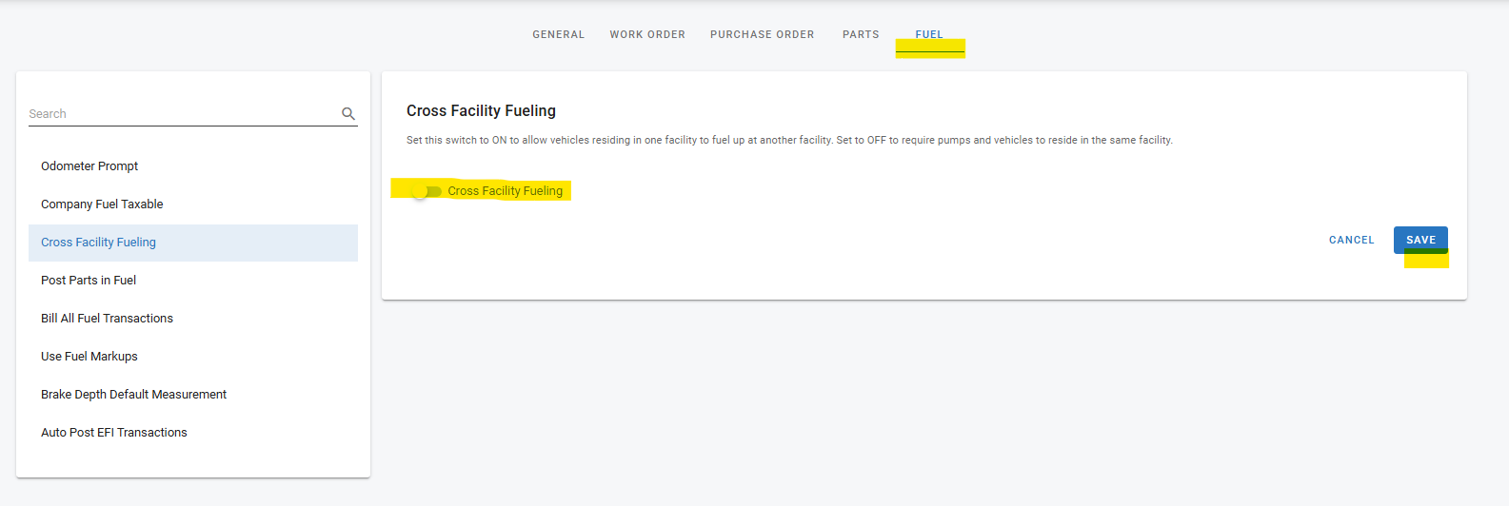Open Post Parts in Fuel setting
This screenshot has height=506, width=1509.
click(x=89, y=281)
